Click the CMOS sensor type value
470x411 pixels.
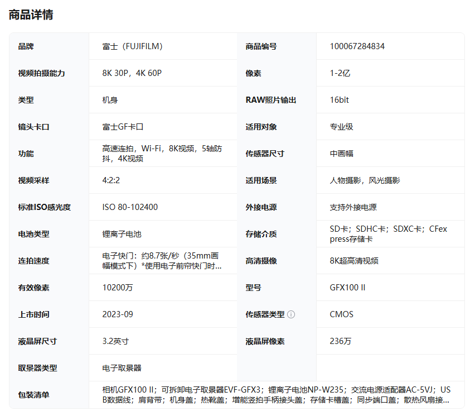tap(341, 314)
